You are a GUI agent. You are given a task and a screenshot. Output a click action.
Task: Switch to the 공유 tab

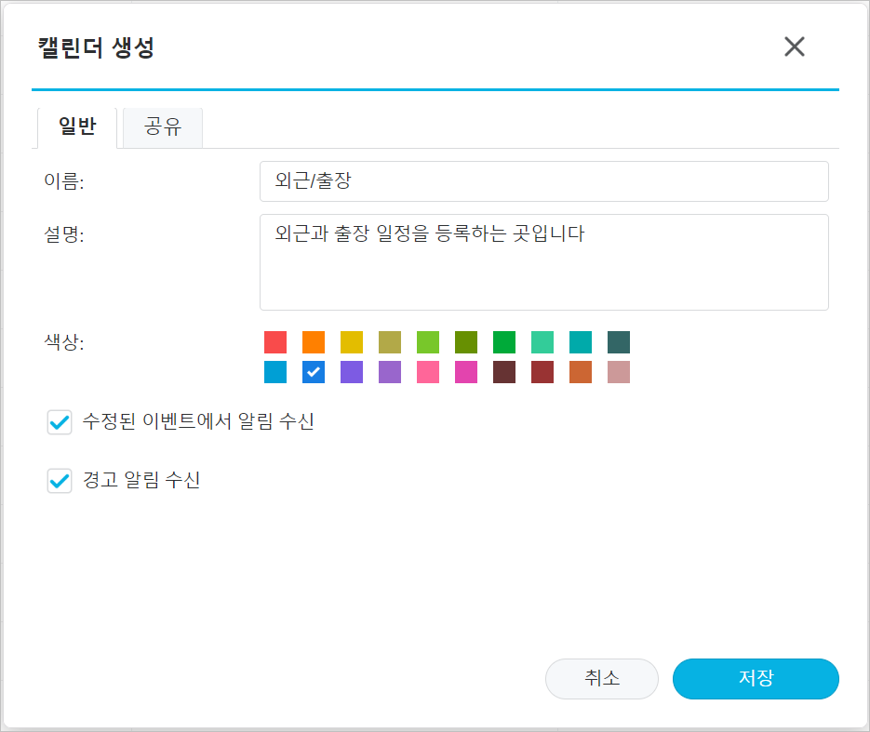click(x=162, y=126)
